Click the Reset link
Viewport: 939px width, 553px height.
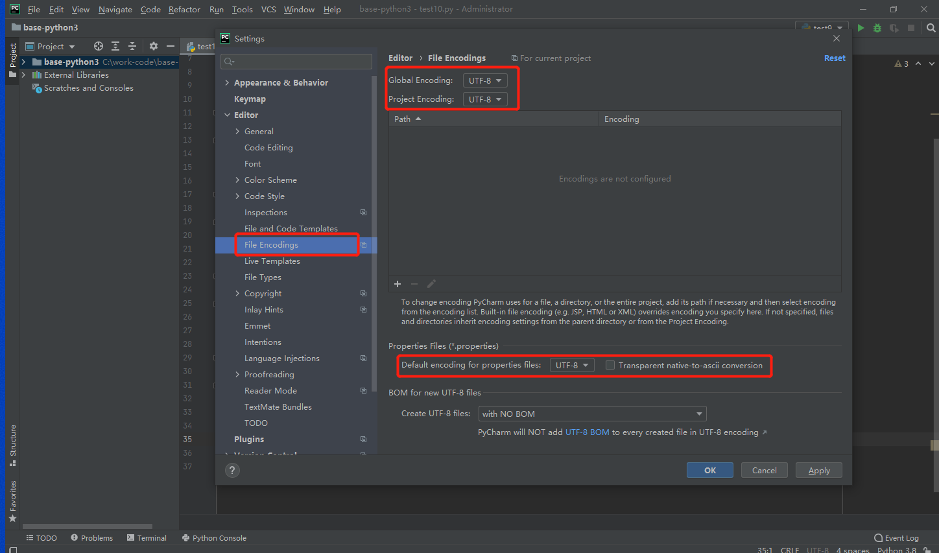pos(834,58)
